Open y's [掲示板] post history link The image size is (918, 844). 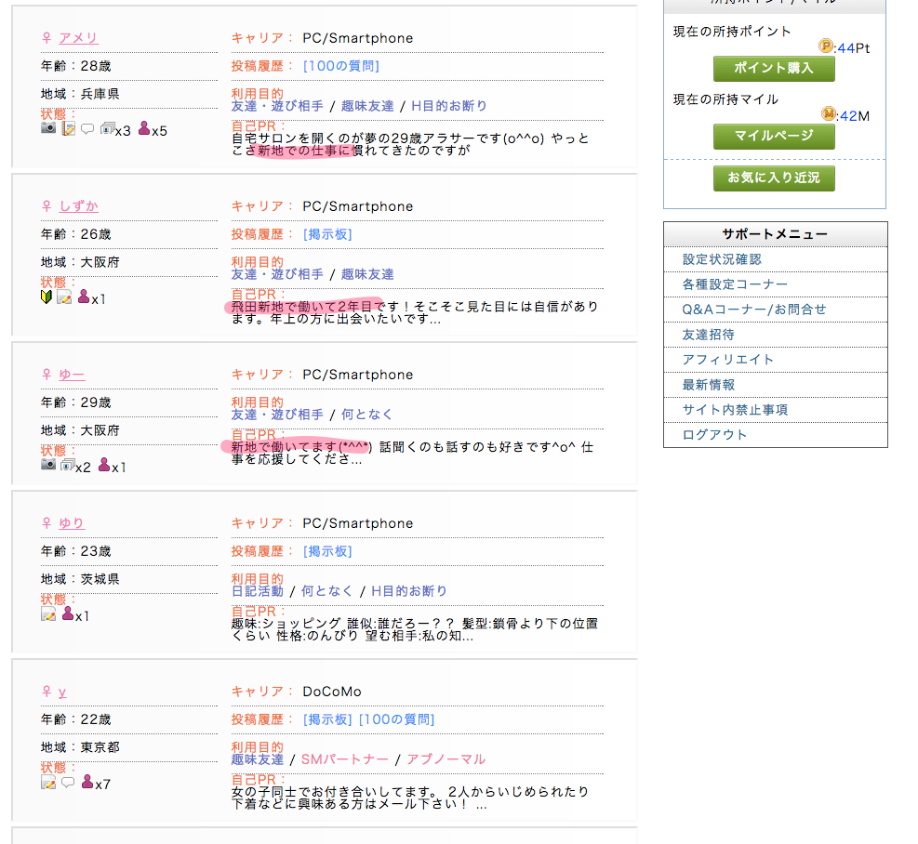(326, 719)
